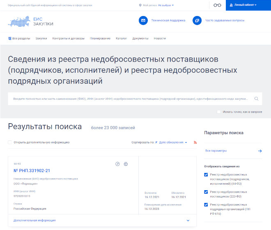Click planned exclusion date 16.12.2023
The height and width of the screenshot is (230, 271).
pos(152,209)
